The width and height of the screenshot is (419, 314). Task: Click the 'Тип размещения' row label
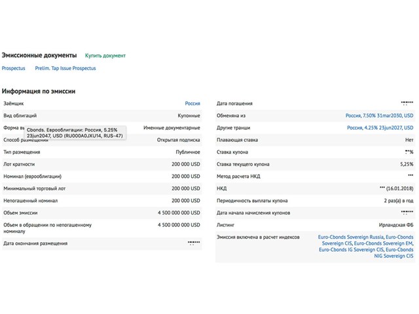point(22,152)
